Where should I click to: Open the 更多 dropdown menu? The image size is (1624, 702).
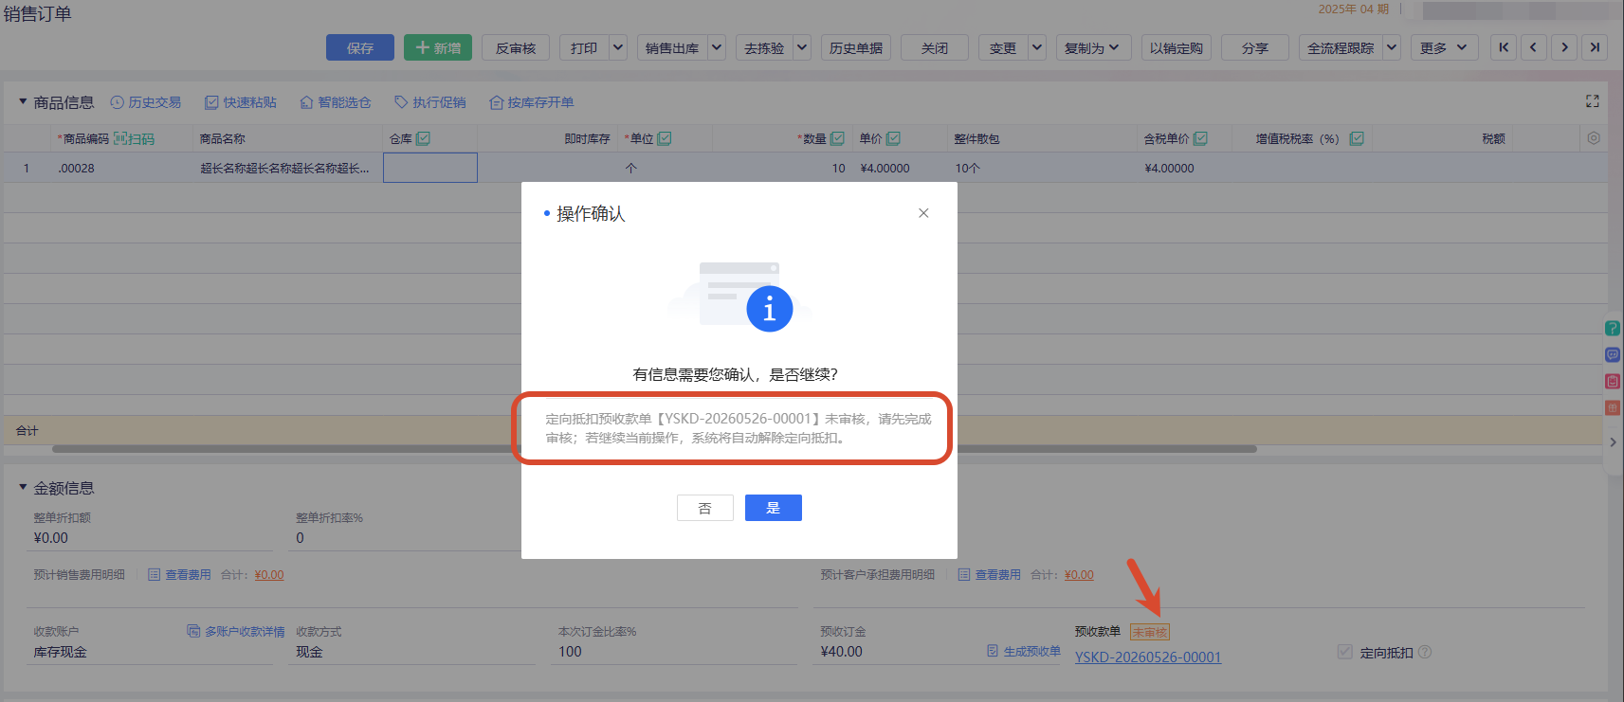(x=1445, y=47)
